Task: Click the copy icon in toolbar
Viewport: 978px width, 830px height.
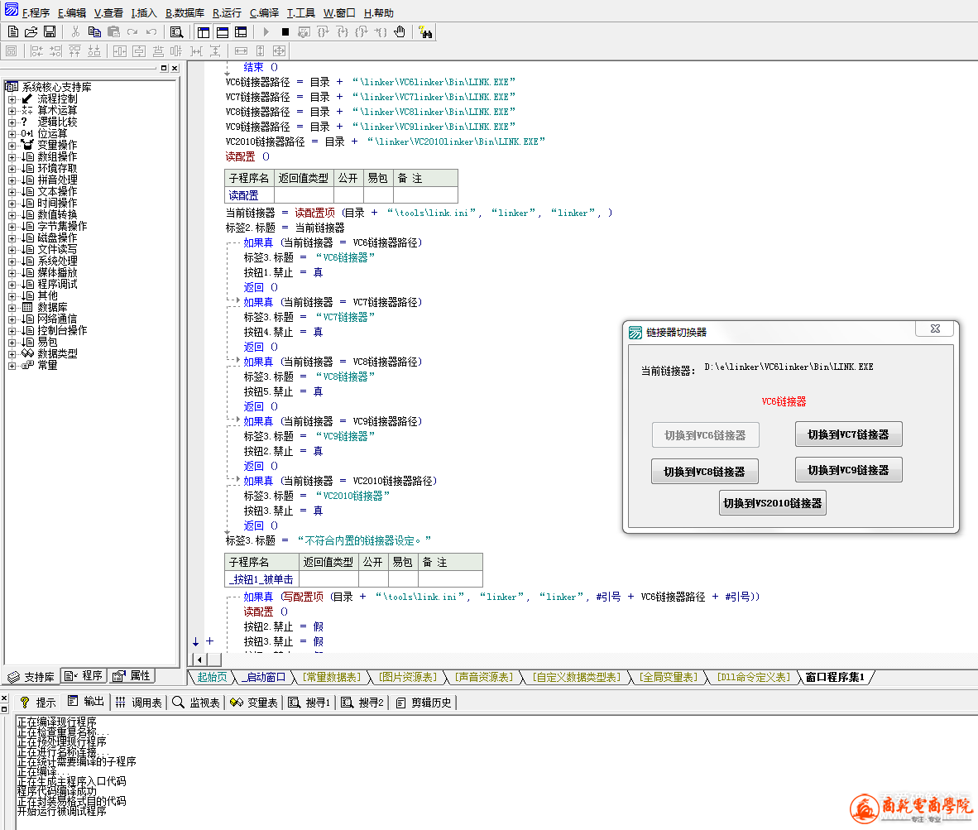Action: pyautogui.click(x=94, y=31)
